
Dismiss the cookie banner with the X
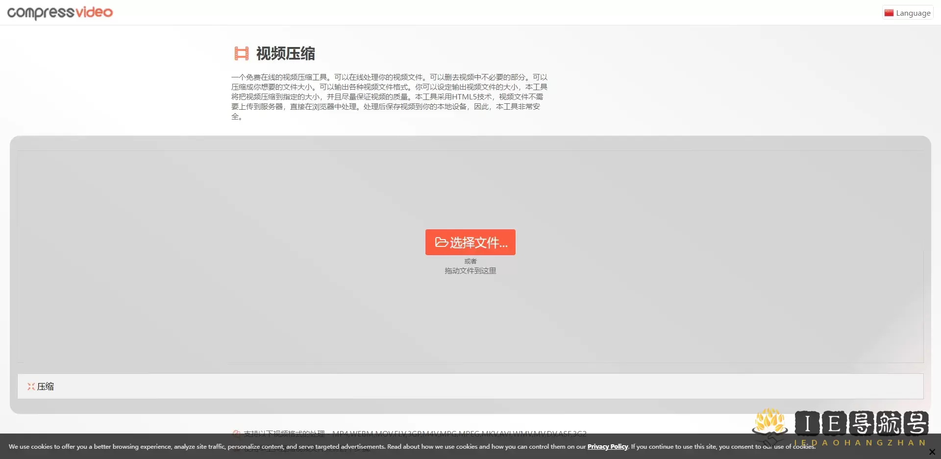[x=932, y=452]
